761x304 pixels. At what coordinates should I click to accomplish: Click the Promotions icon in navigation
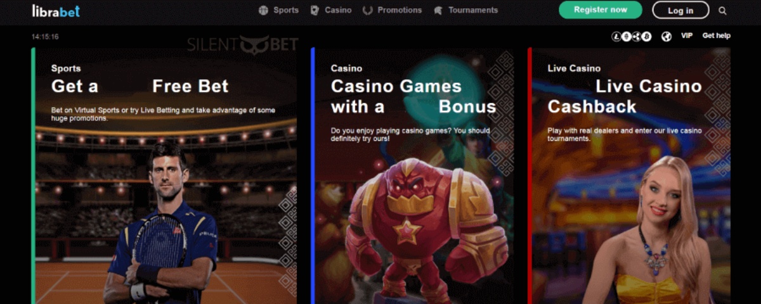coord(368,10)
